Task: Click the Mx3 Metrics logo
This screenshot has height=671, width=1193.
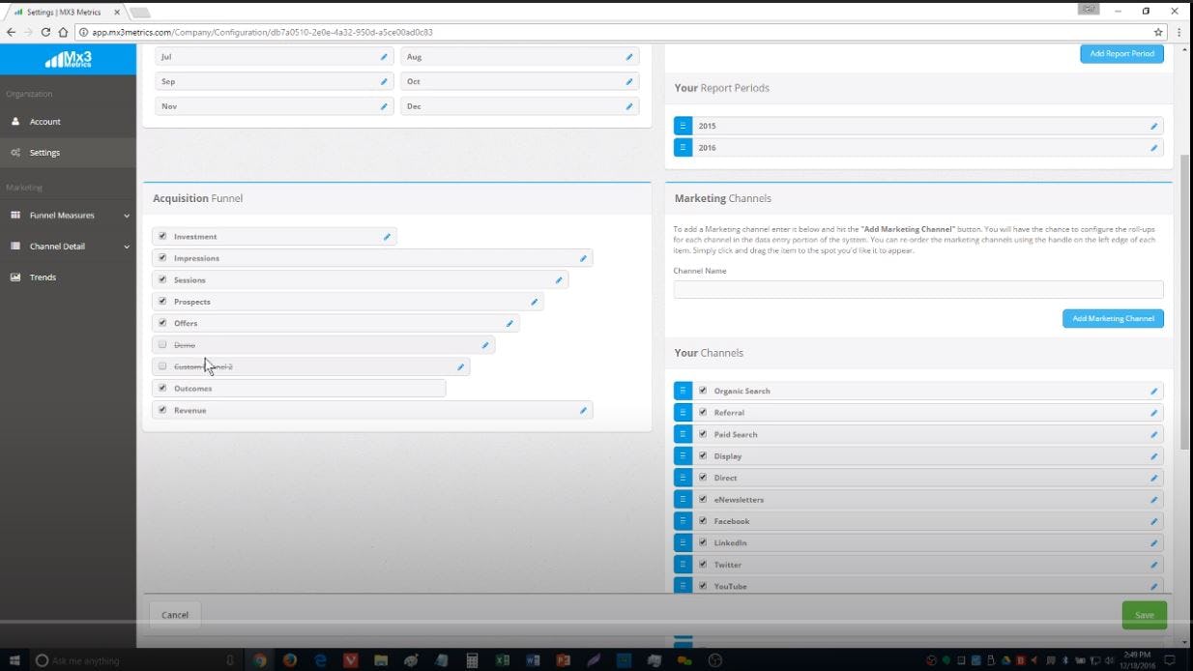Action: point(68,58)
